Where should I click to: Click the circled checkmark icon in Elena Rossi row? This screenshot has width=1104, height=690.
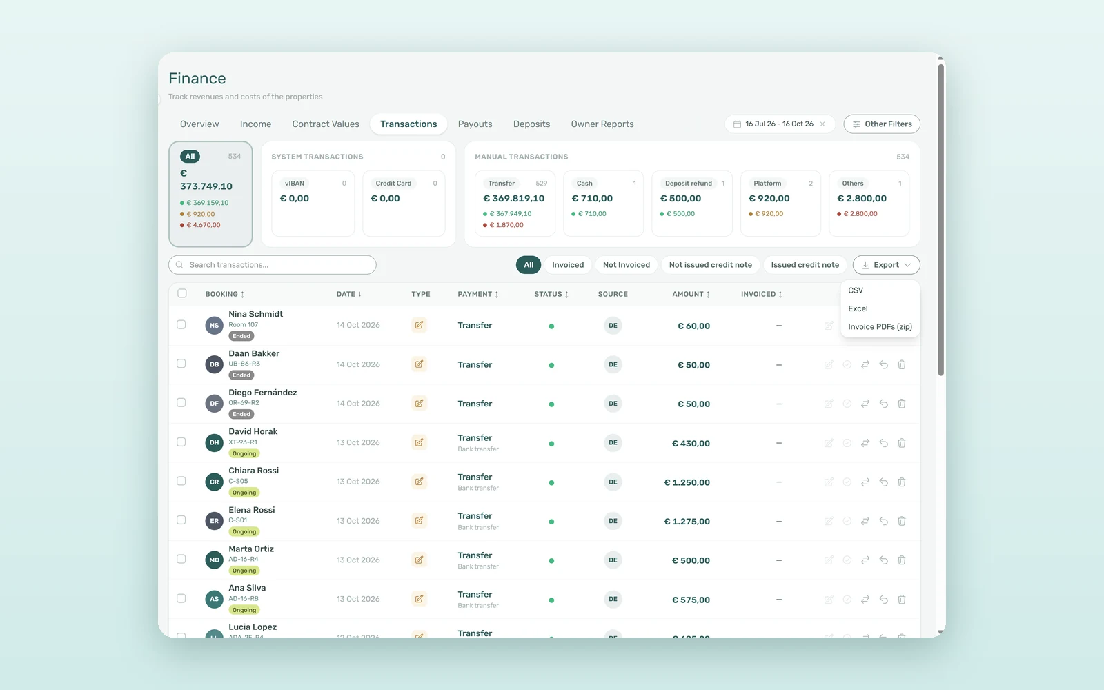[847, 521]
